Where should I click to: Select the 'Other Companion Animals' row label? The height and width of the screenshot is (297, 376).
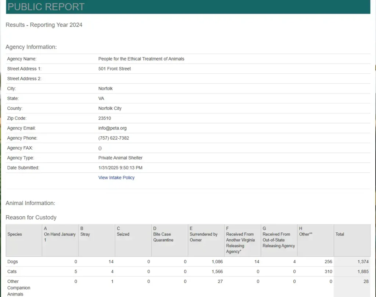pyautogui.click(x=19, y=288)
